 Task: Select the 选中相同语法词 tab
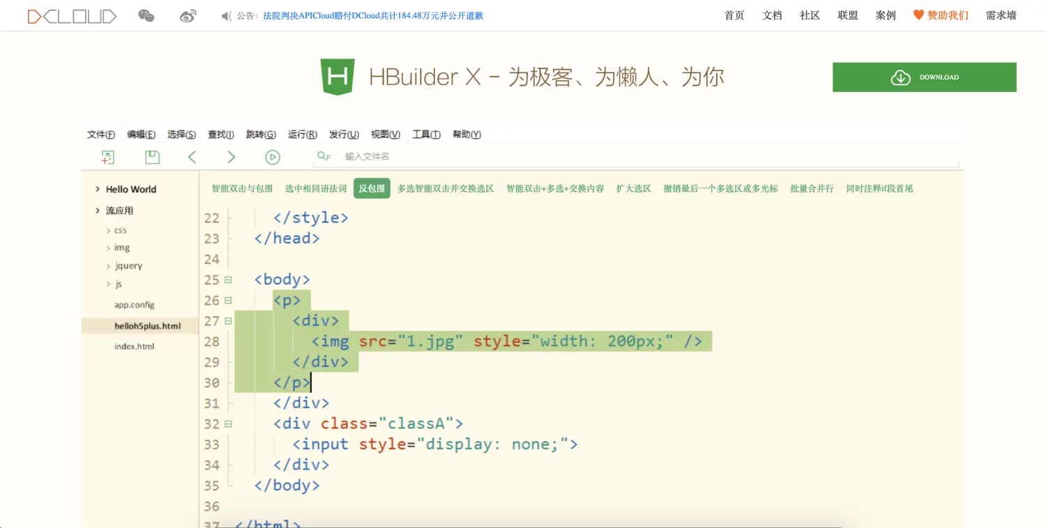pyautogui.click(x=316, y=188)
